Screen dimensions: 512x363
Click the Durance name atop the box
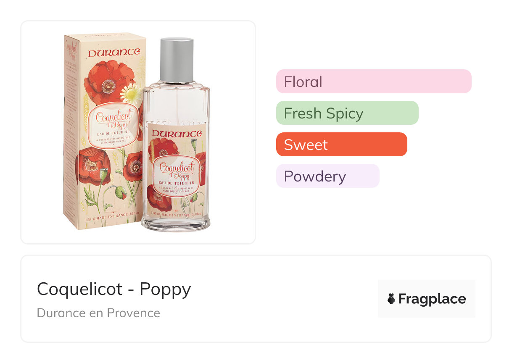click(x=113, y=53)
